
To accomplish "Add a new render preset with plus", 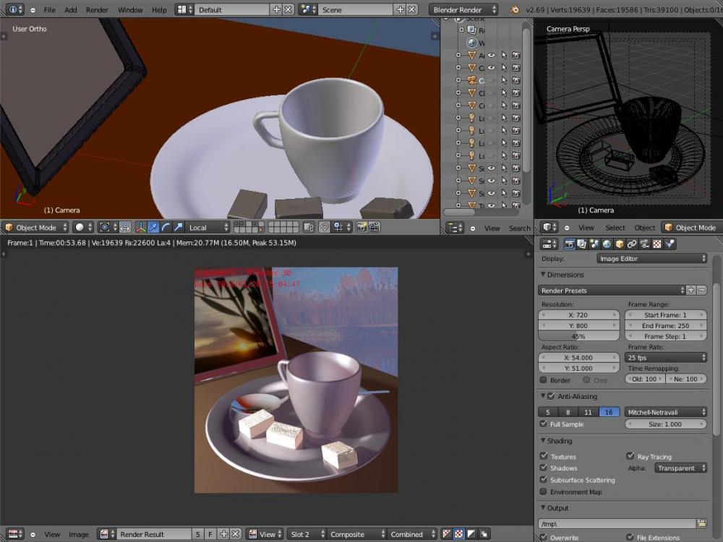I will pyautogui.click(x=690, y=290).
